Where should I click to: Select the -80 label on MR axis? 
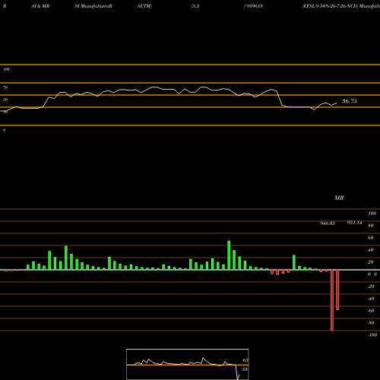coord(371,323)
